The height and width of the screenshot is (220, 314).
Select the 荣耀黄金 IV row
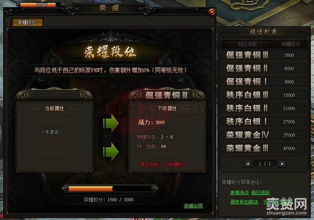(x=264, y=135)
